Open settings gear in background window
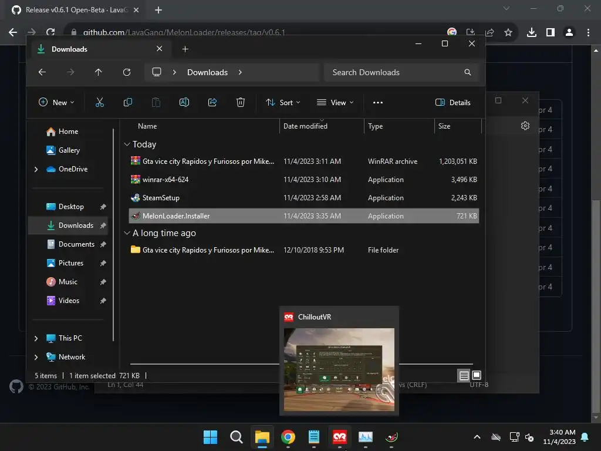The width and height of the screenshot is (601, 451). pyautogui.click(x=525, y=126)
